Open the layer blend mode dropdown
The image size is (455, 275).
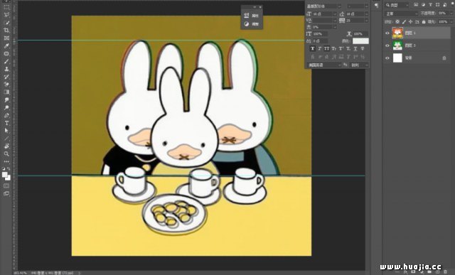(401, 14)
